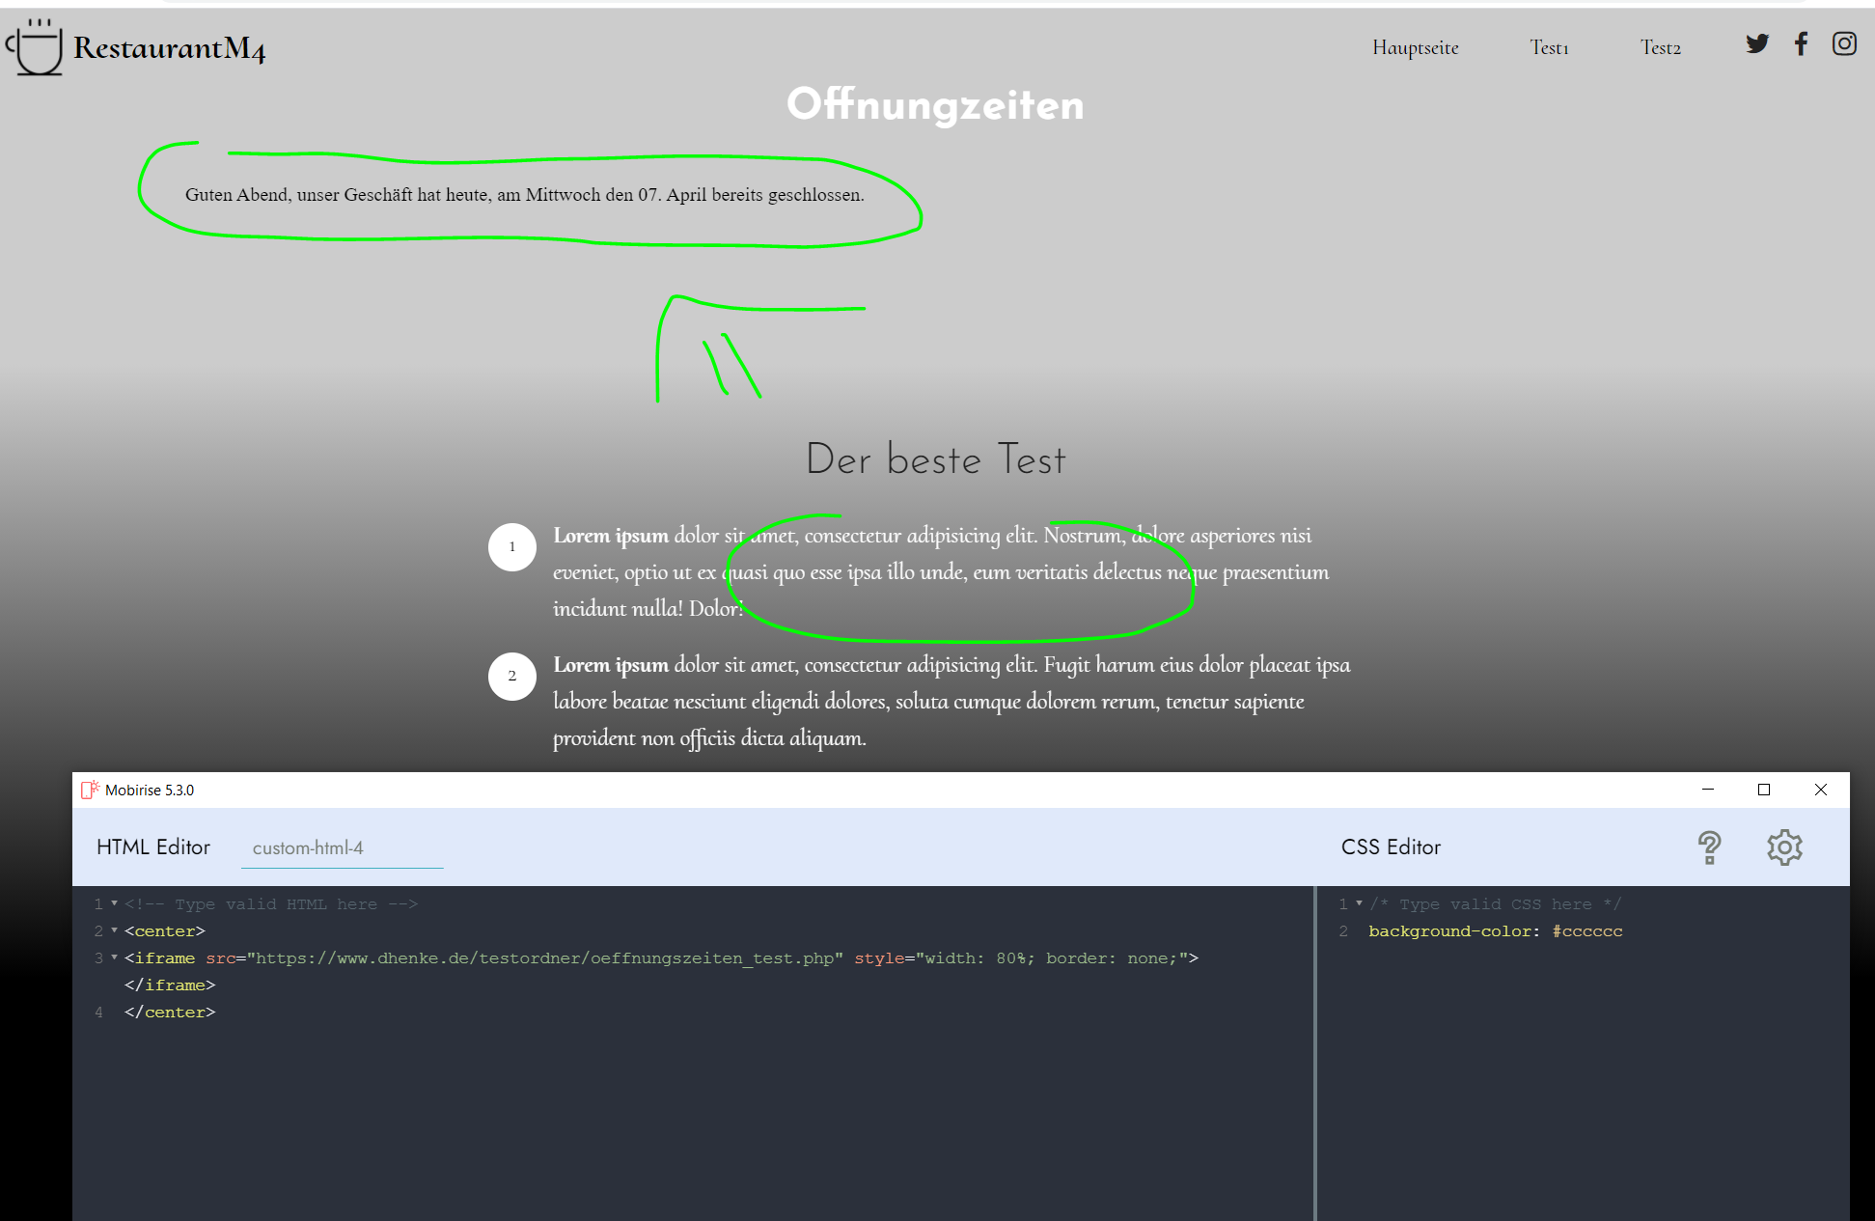Click the RestaurantM4 brand name link
Viewport: 1875px width, 1221px height.
[169, 47]
